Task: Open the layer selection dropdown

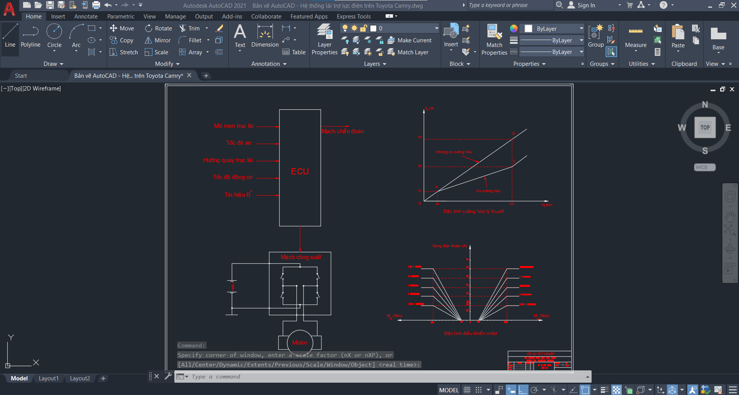Action: 436,28
